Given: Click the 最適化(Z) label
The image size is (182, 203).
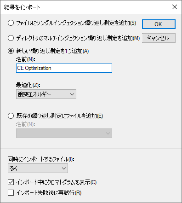Looking at the screenshot, I should 28,85.
